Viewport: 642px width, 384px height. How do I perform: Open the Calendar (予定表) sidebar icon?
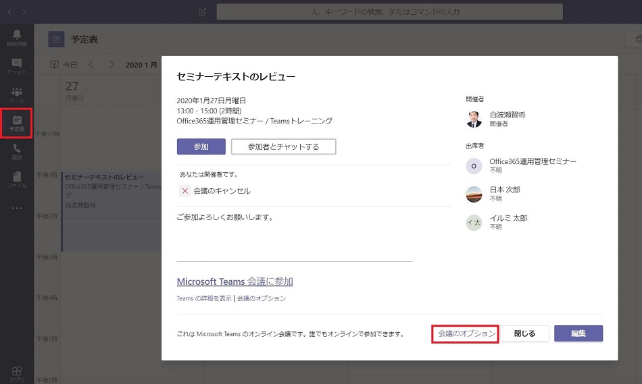pyautogui.click(x=17, y=123)
